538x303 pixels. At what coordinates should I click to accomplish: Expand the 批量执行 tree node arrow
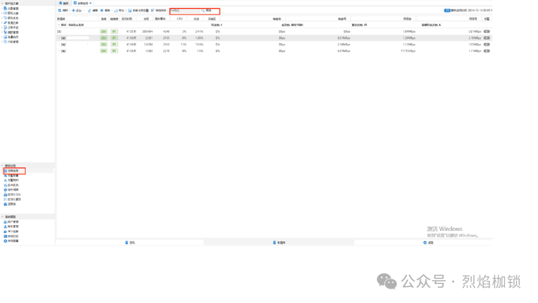pyautogui.click(x=2, y=37)
